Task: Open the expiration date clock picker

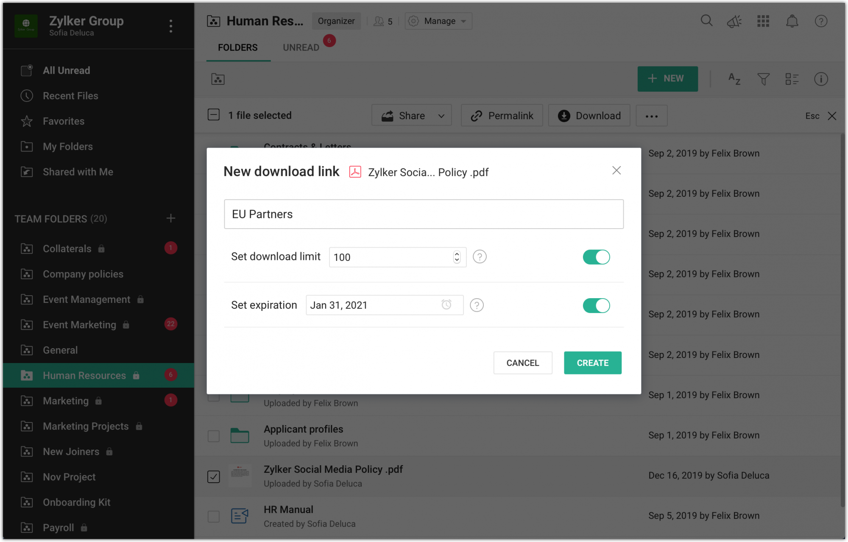Action: tap(446, 305)
